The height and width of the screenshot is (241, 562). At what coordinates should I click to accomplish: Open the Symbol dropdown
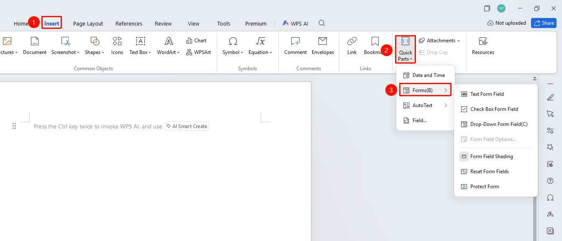[x=233, y=46]
